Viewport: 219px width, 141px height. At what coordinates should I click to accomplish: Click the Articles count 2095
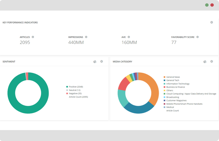25,42
